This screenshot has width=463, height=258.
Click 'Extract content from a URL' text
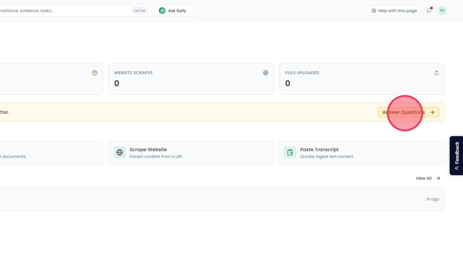pyautogui.click(x=156, y=157)
